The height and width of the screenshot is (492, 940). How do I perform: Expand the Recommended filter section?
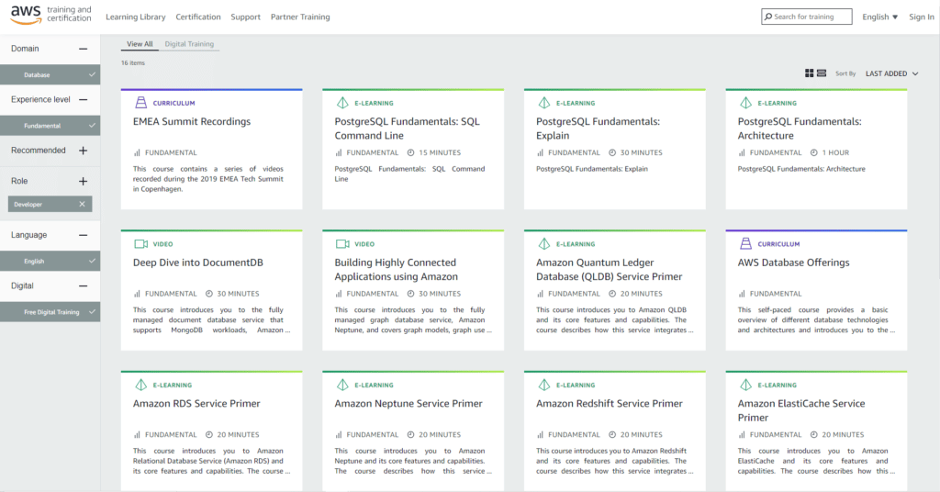tap(84, 151)
